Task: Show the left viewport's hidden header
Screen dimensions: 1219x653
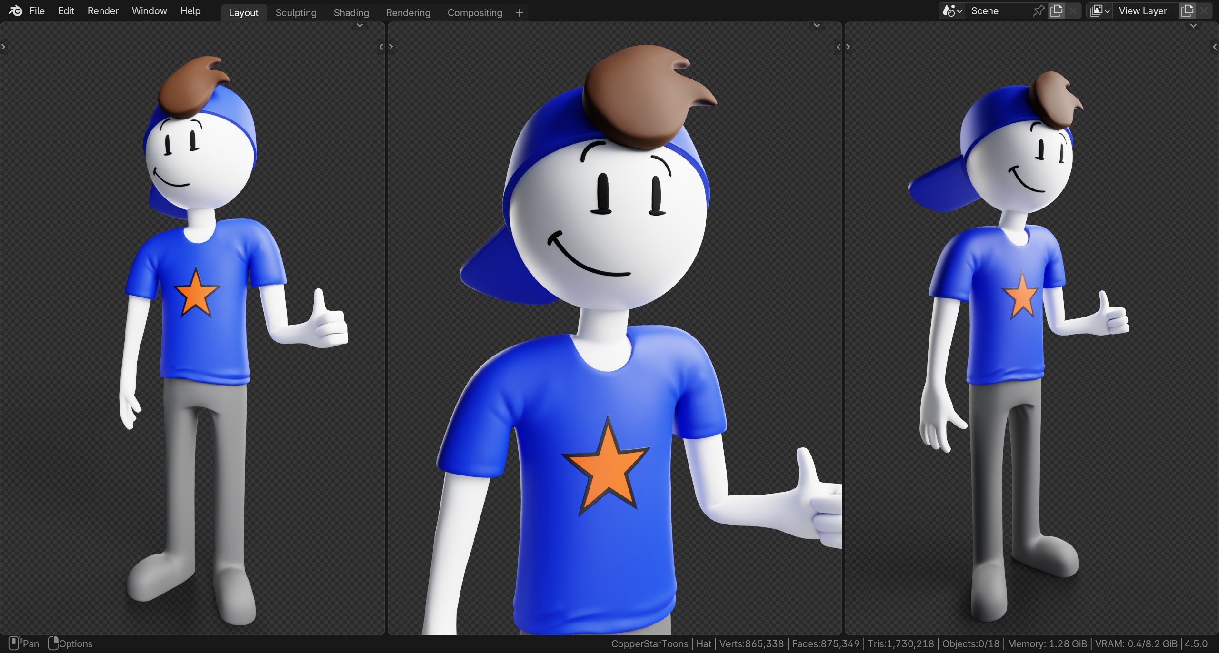Action: pos(360,26)
